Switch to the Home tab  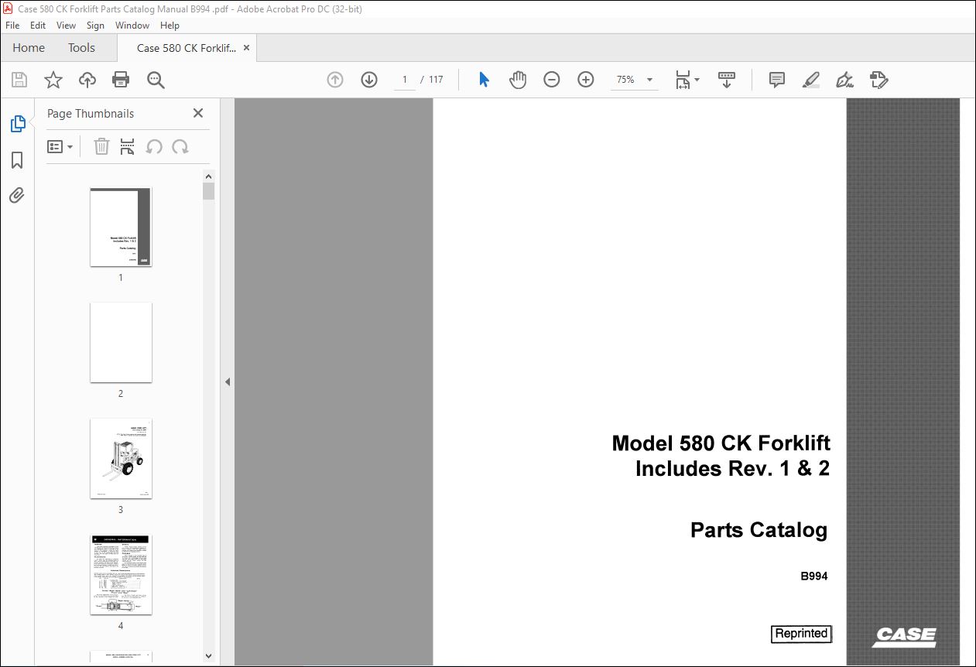(29, 48)
